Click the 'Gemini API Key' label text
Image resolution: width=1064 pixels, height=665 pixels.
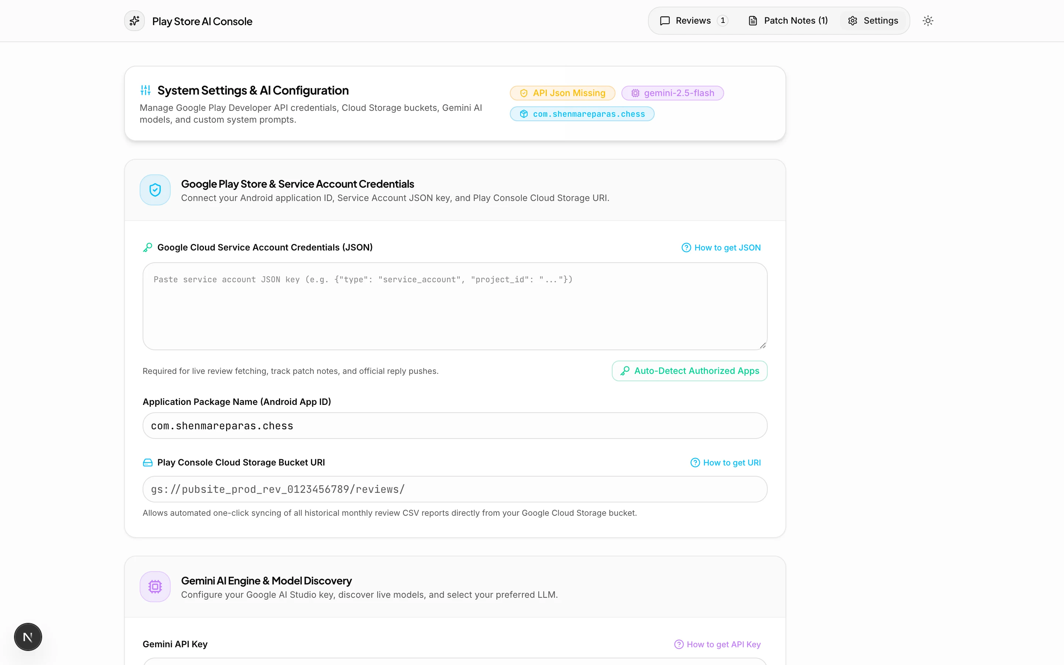click(x=175, y=644)
